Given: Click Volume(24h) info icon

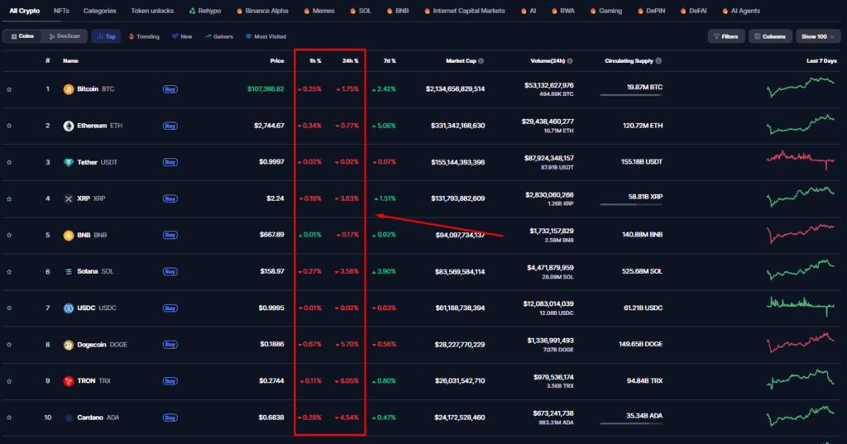Looking at the screenshot, I should tap(570, 61).
